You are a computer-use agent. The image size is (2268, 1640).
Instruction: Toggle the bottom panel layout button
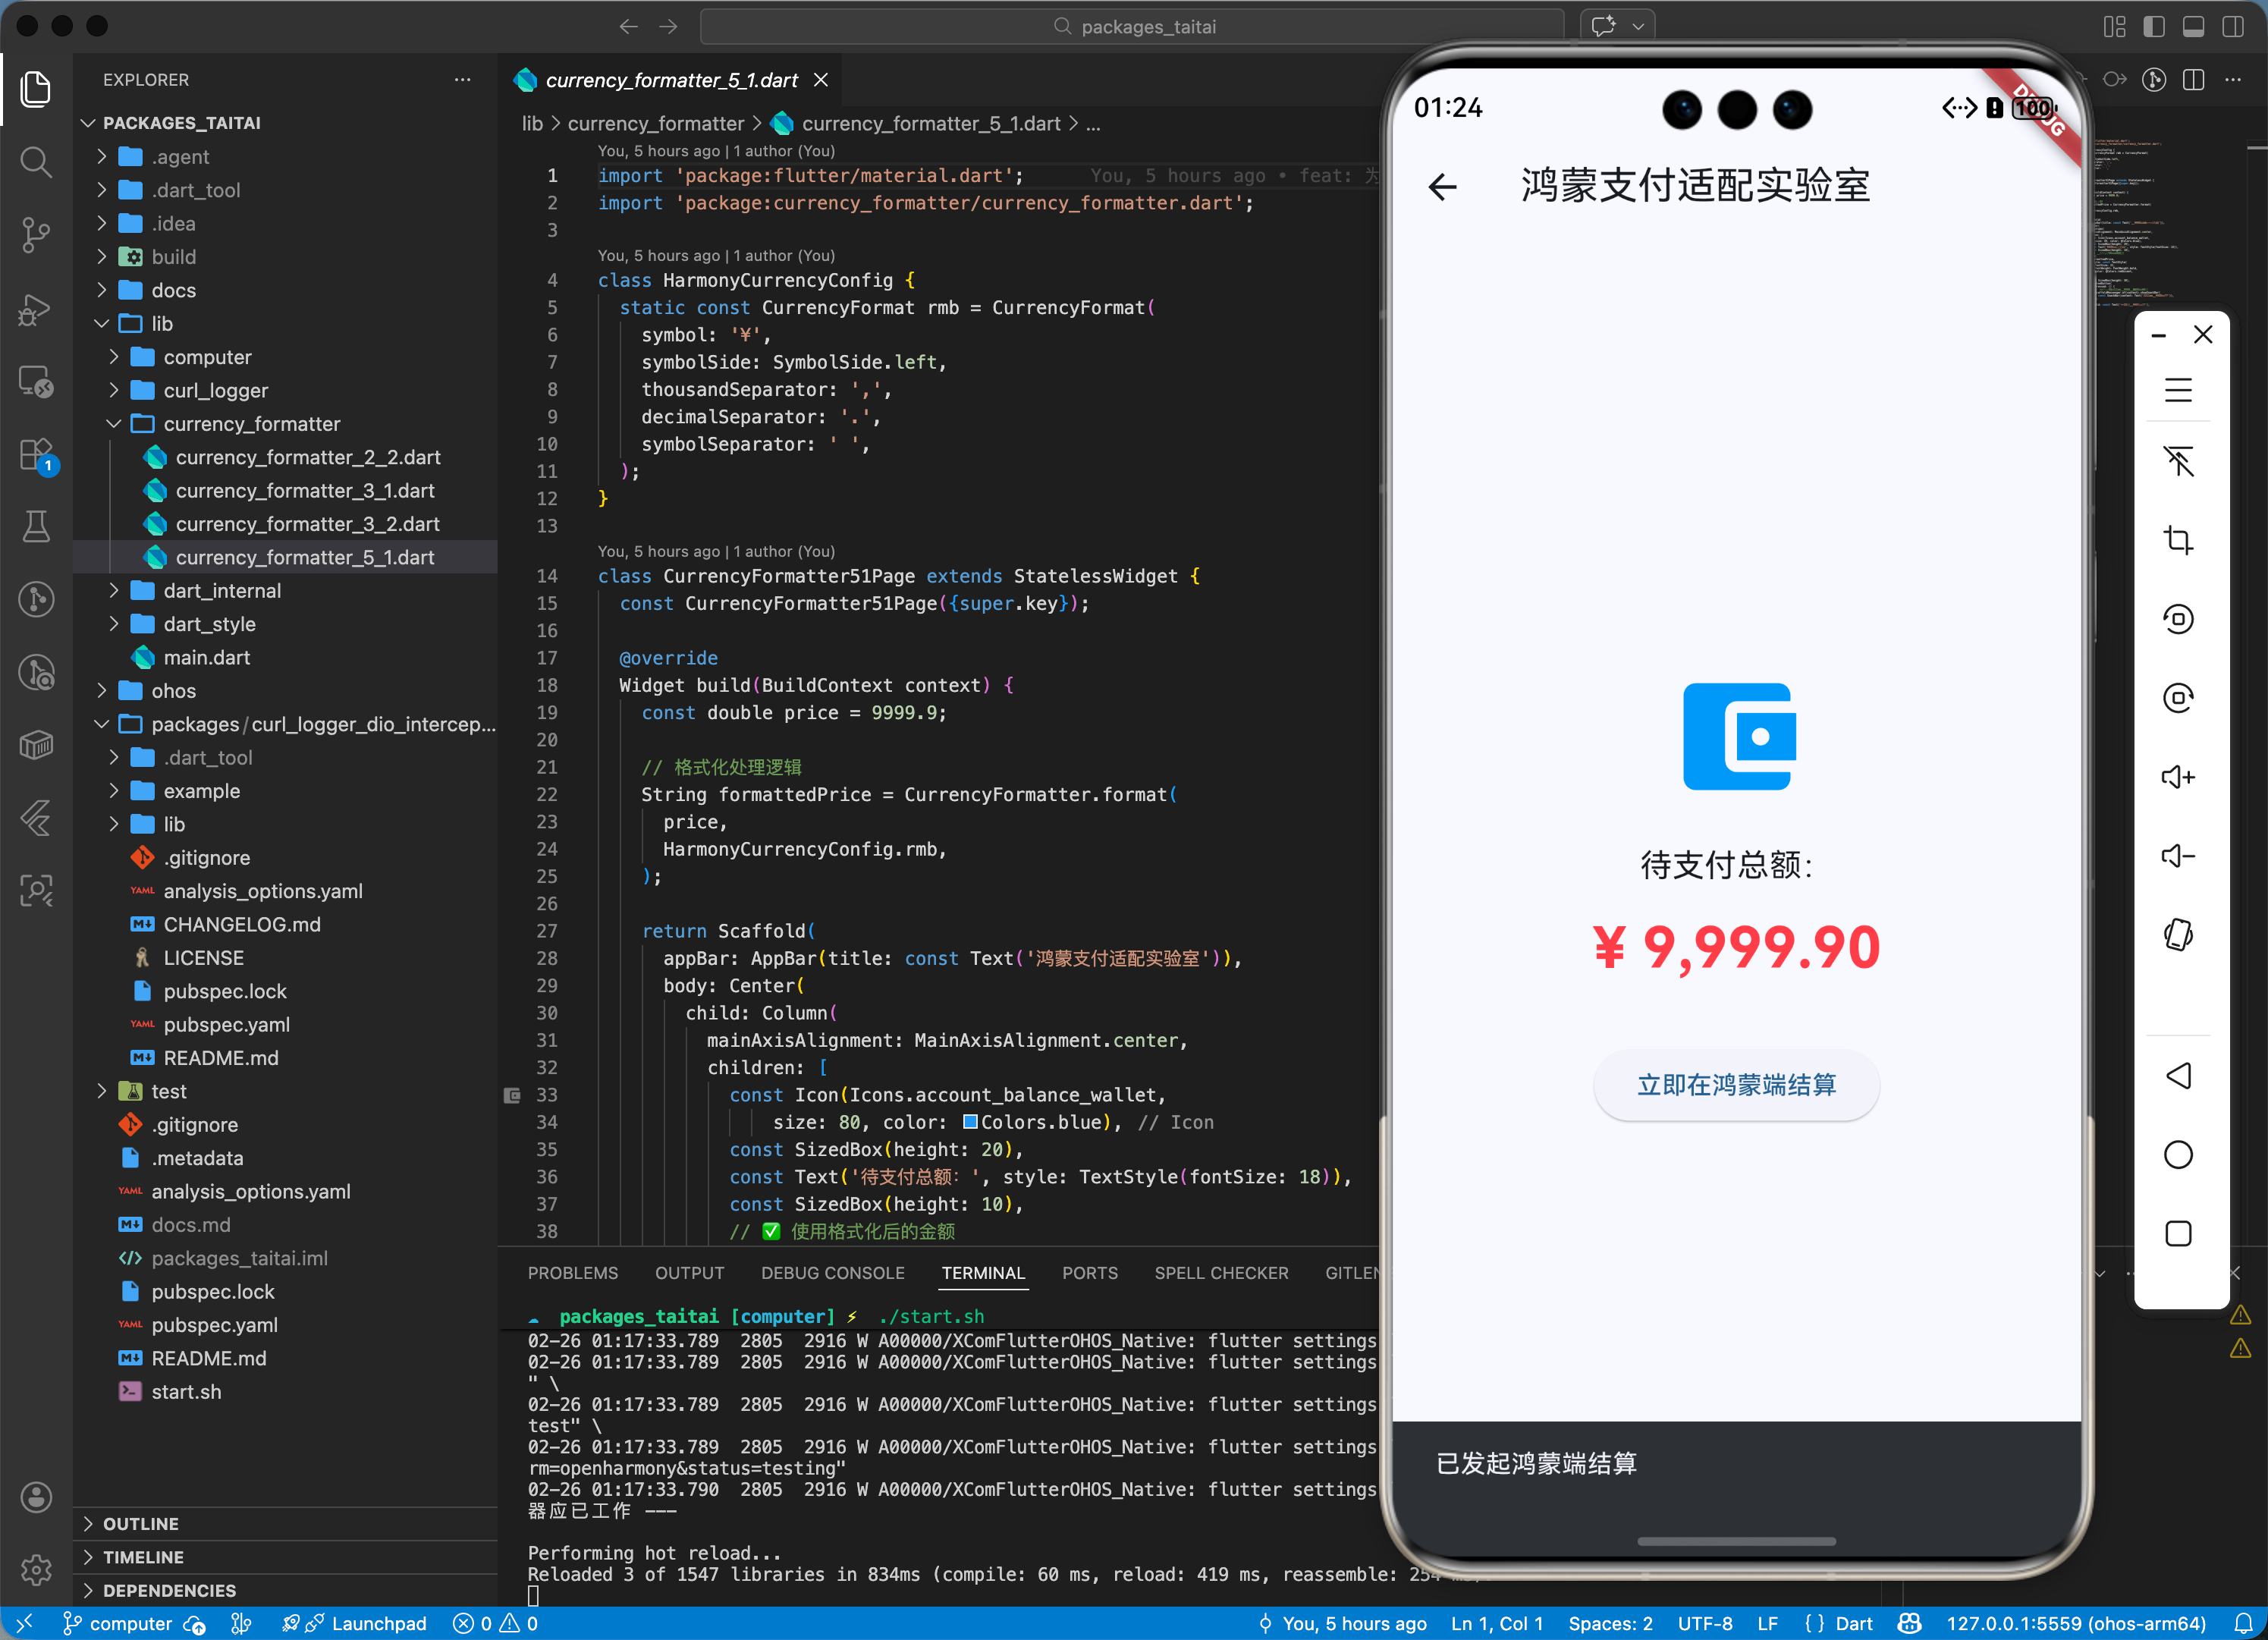tap(2193, 27)
